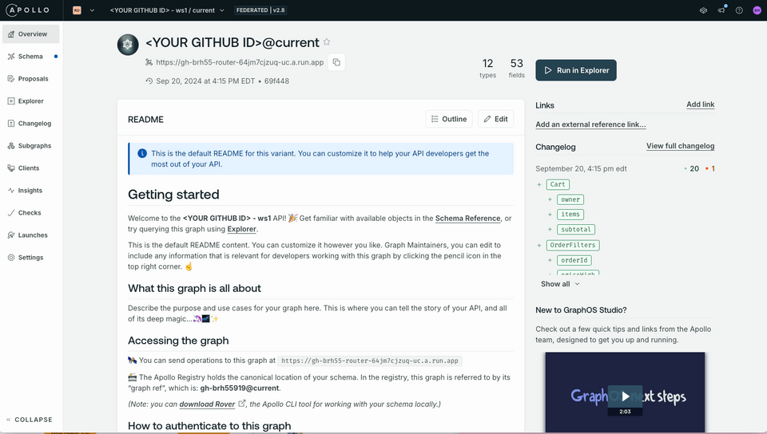Open the Launches section
767x434 pixels.
tap(31, 235)
